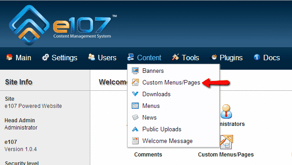
Task: Click the Welcome Message note icon
Action: coord(135,141)
